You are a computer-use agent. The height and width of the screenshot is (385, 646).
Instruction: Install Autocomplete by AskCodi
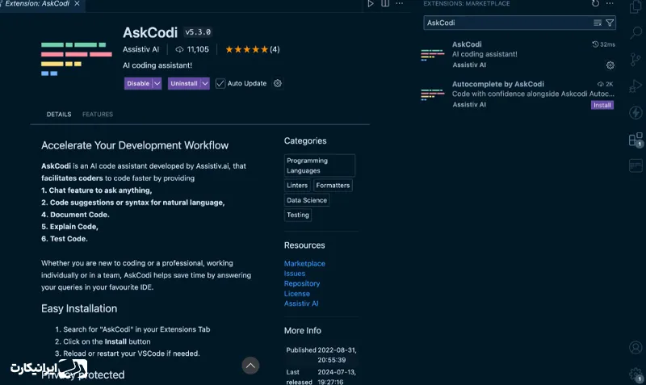click(x=602, y=106)
